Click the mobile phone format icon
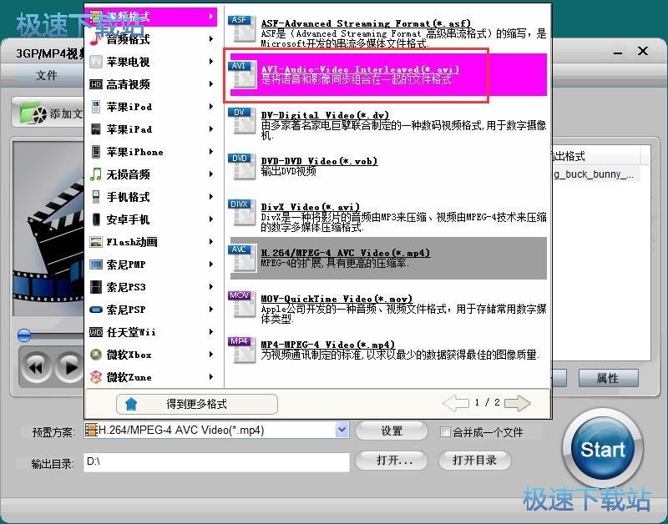Image resolution: width=668 pixels, height=524 pixels. (x=96, y=197)
